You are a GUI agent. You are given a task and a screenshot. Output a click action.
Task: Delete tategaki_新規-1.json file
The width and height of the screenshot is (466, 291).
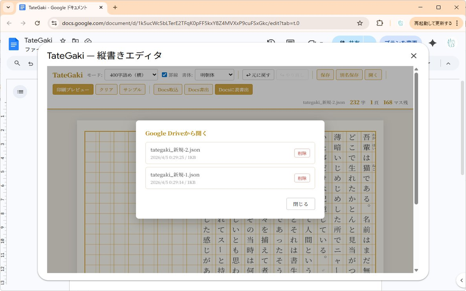(302, 178)
